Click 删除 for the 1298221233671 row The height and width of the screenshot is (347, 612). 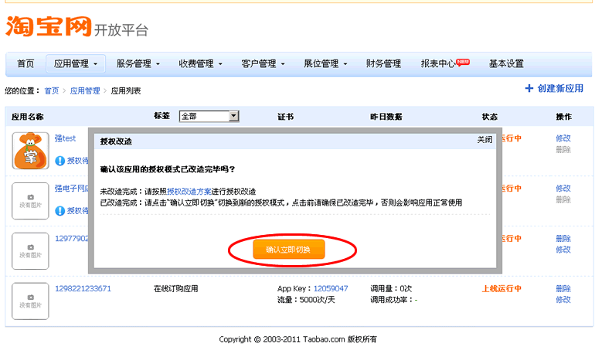pyautogui.click(x=563, y=288)
